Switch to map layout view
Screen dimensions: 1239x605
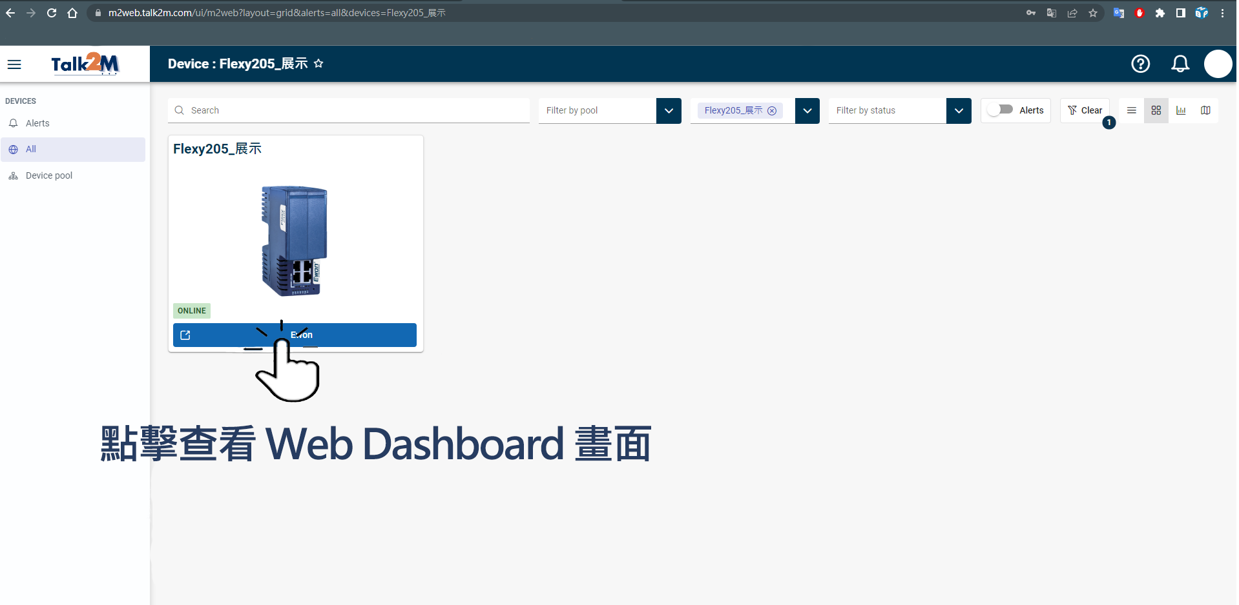click(x=1205, y=110)
